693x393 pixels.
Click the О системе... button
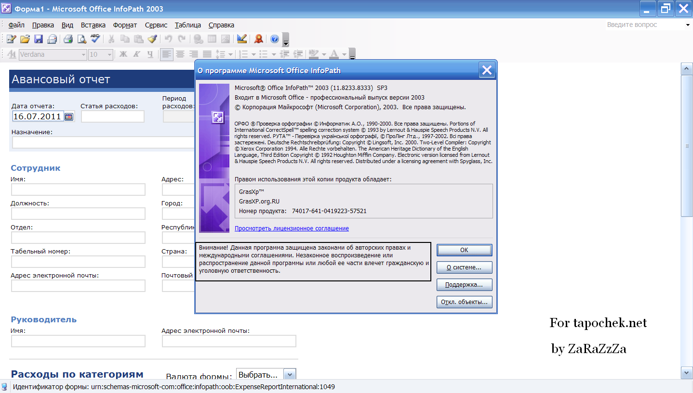[464, 267]
